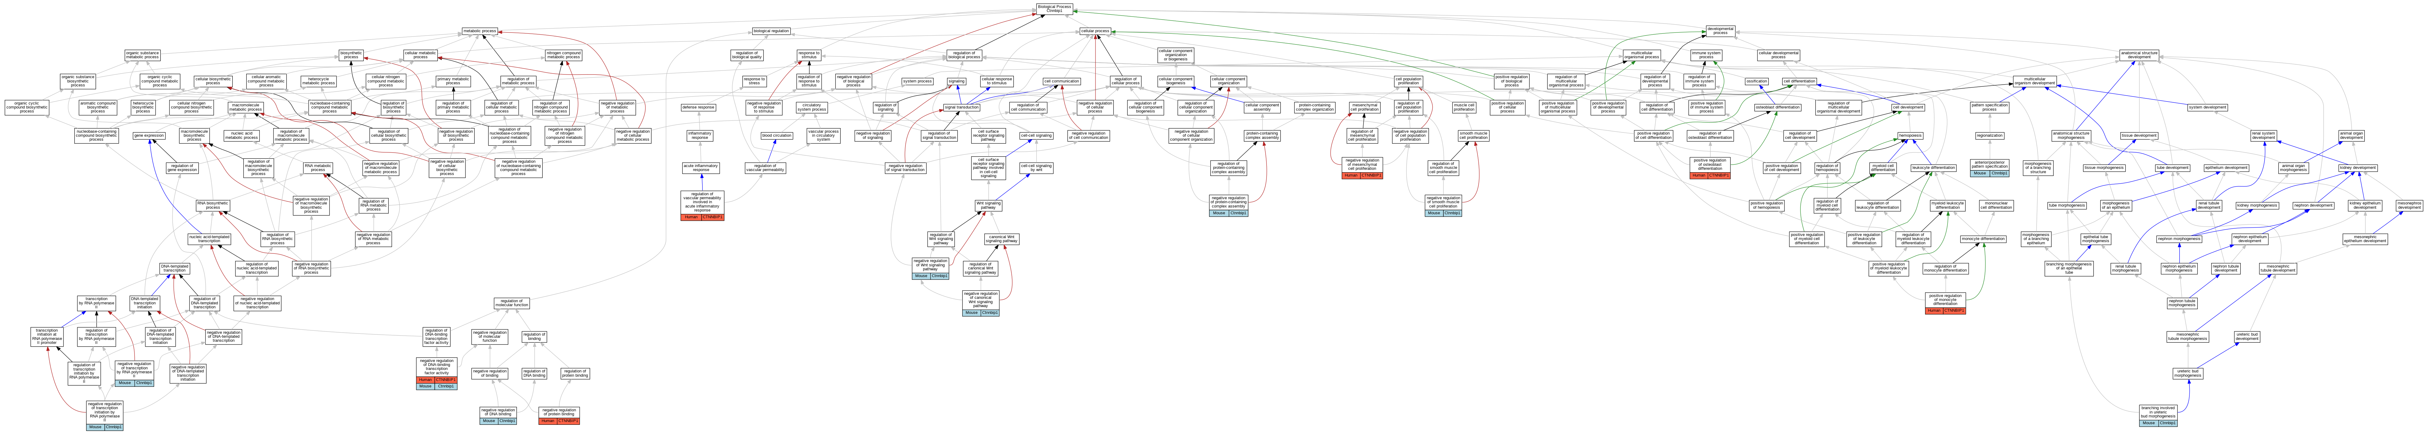Screen dimensions: 2428x434
Task: Select the cellular response to stimulus node
Action: pyautogui.click(x=997, y=81)
